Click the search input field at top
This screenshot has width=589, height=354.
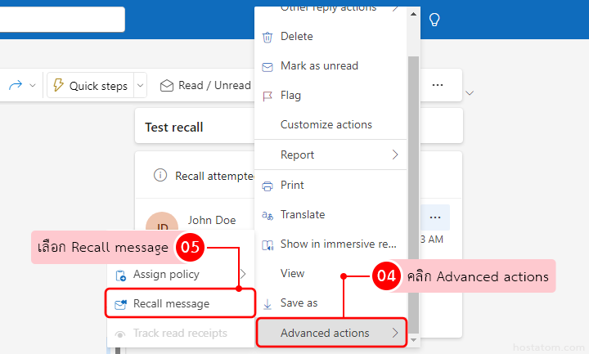(61, 20)
